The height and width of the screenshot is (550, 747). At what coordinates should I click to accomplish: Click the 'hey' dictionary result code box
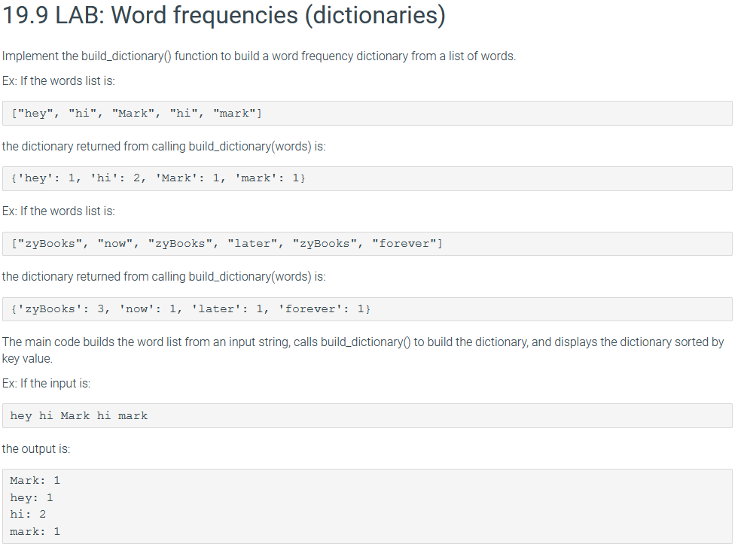click(367, 178)
